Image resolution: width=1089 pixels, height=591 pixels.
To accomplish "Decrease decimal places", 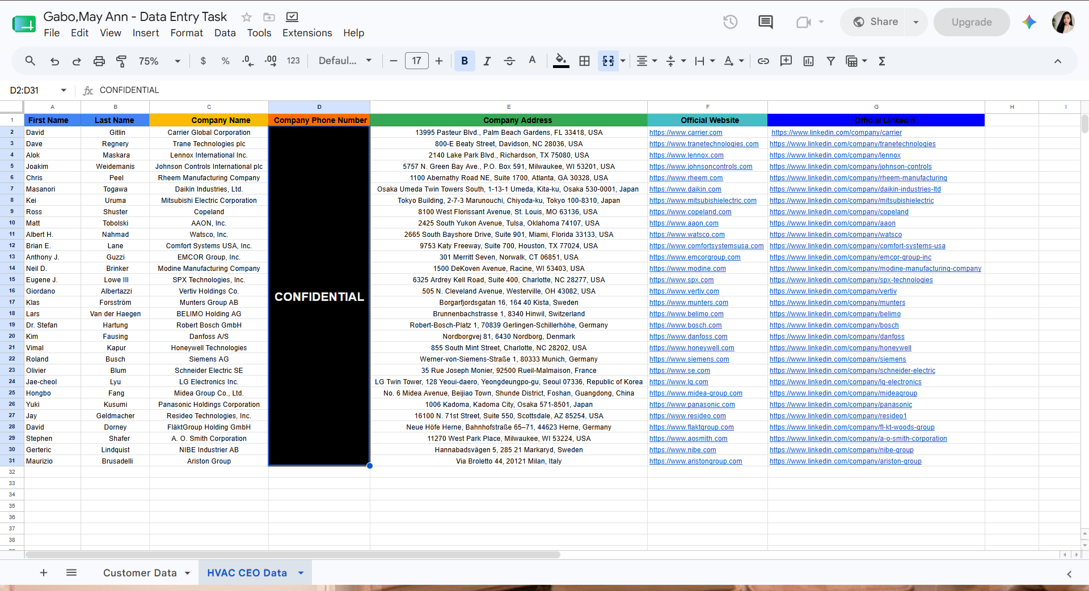I will point(248,61).
